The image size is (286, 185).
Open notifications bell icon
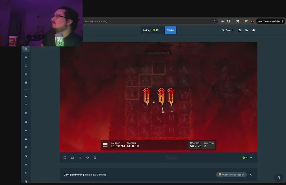[x=247, y=30]
